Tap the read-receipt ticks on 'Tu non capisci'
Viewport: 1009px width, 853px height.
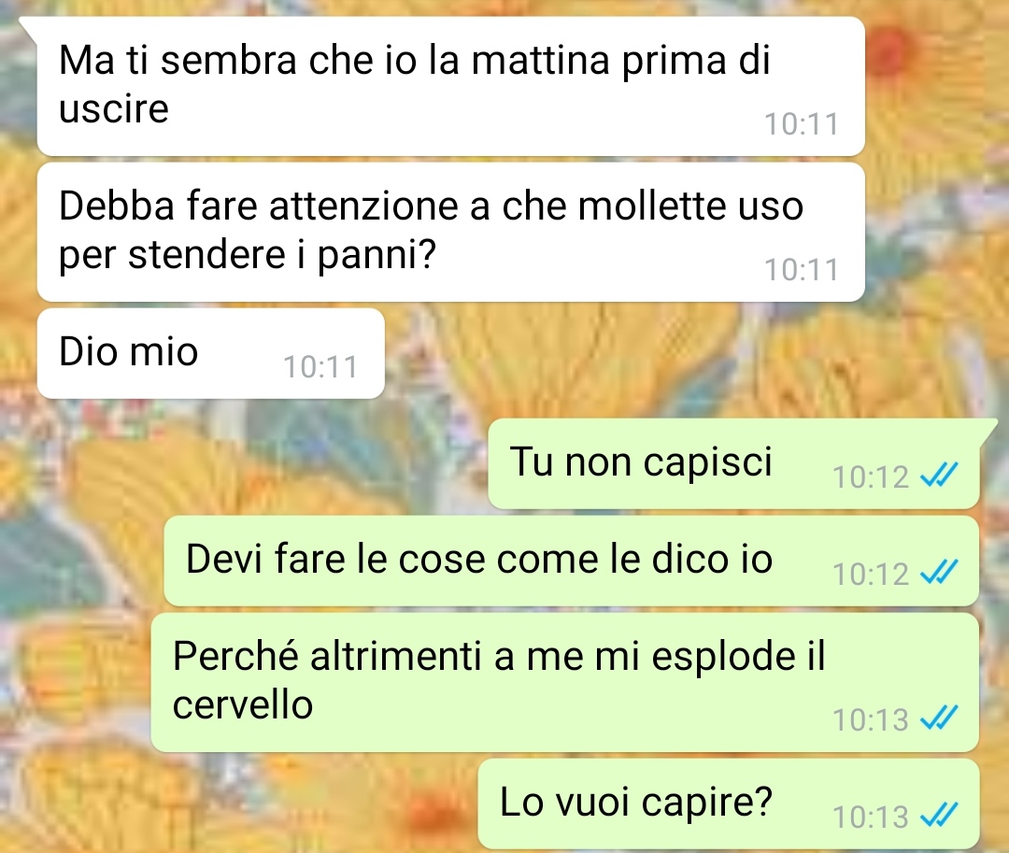940,476
